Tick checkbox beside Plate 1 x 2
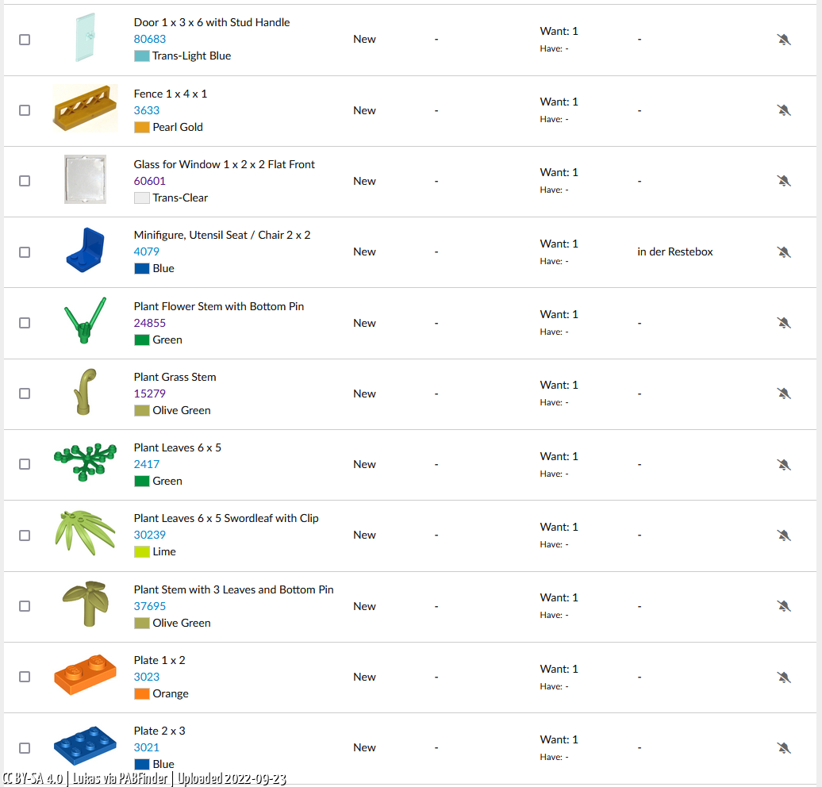822x787 pixels. 25,677
